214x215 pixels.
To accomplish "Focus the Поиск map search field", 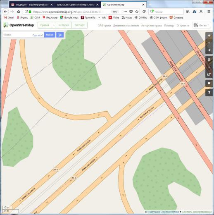I will pyautogui.click(x=17, y=35).
